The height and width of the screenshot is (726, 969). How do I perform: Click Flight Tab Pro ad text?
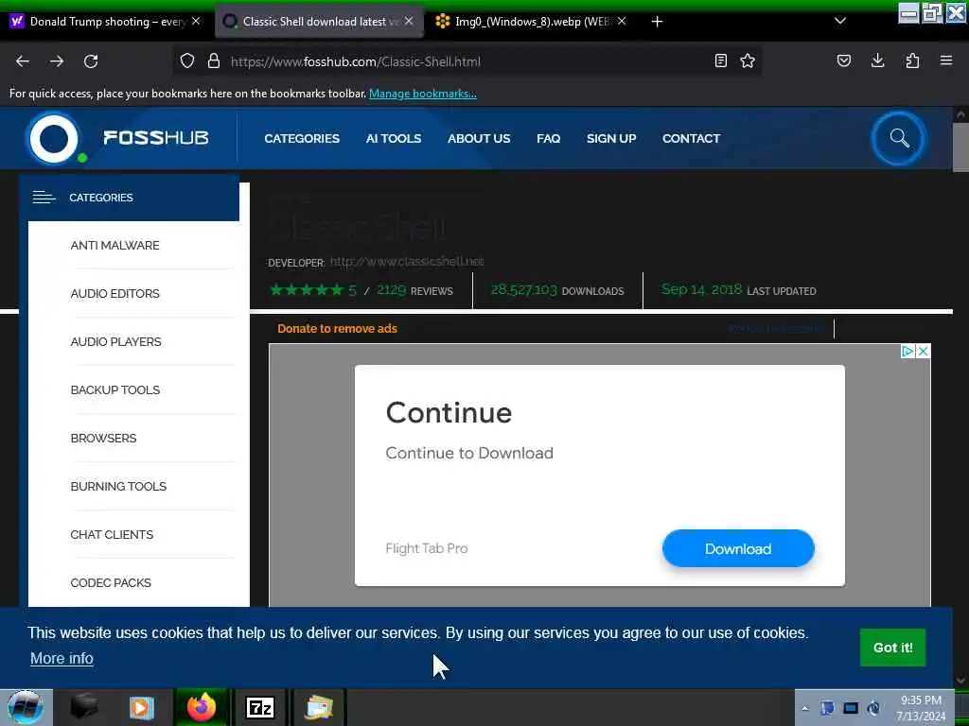(x=427, y=548)
